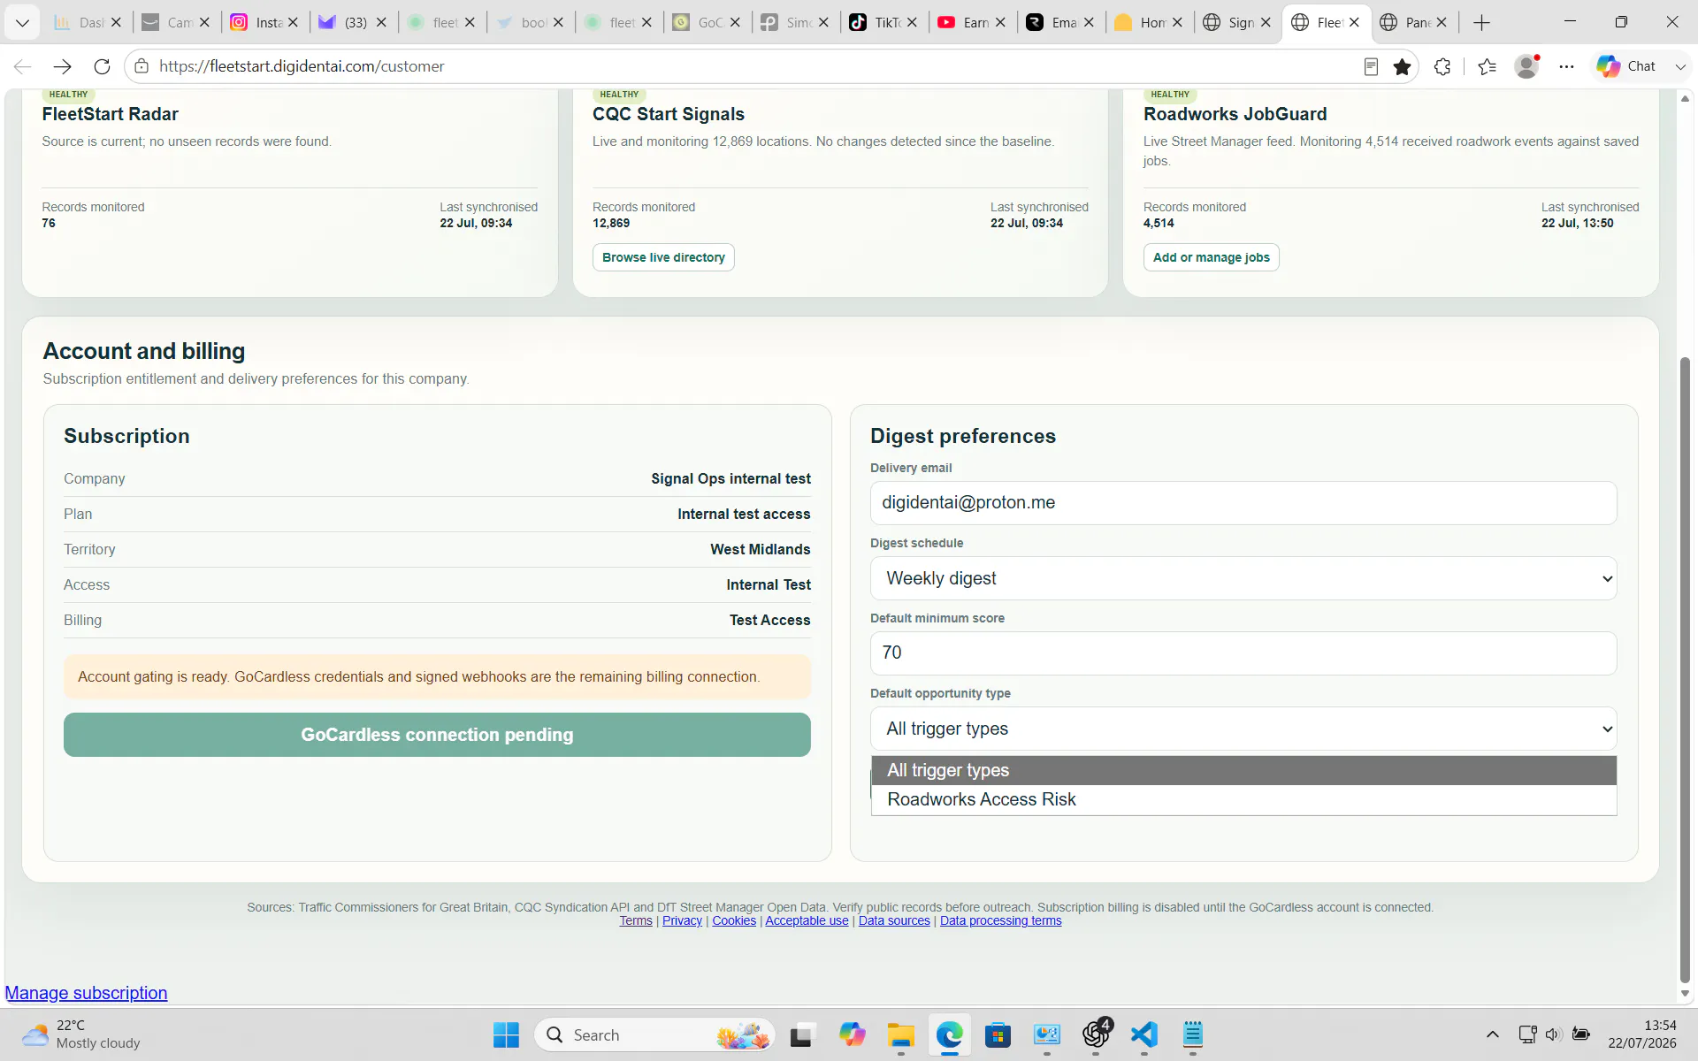Open the Cookies footer link
This screenshot has width=1698, height=1061.
click(x=734, y=920)
